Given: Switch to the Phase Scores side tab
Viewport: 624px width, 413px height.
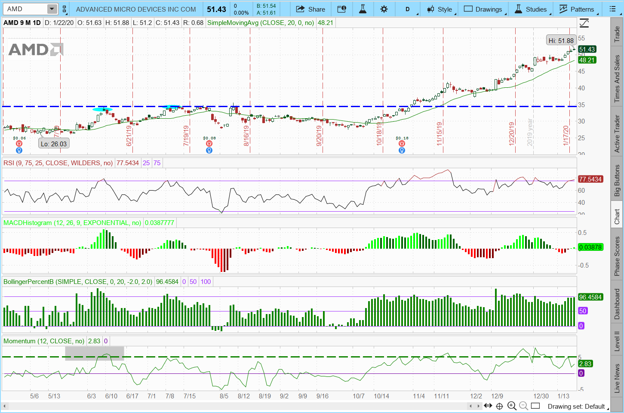Looking at the screenshot, I should pyautogui.click(x=617, y=256).
